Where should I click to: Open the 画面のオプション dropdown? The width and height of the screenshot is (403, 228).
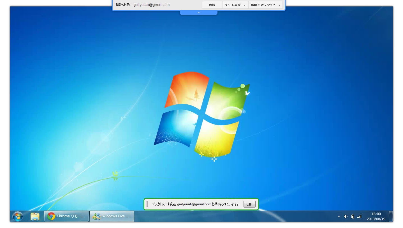(265, 5)
